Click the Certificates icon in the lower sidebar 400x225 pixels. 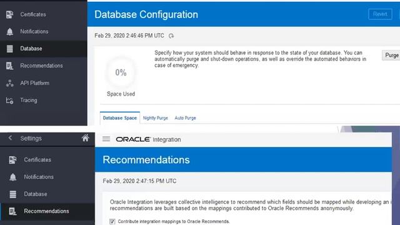click(x=12, y=160)
